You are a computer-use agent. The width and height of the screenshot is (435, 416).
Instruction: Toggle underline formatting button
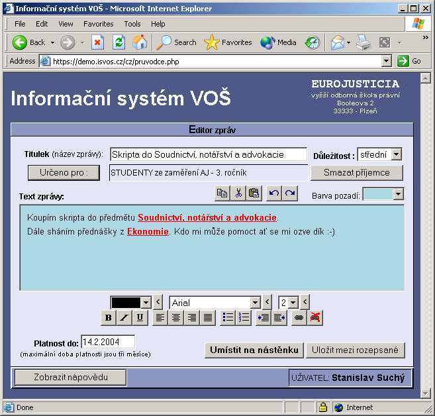[140, 317]
